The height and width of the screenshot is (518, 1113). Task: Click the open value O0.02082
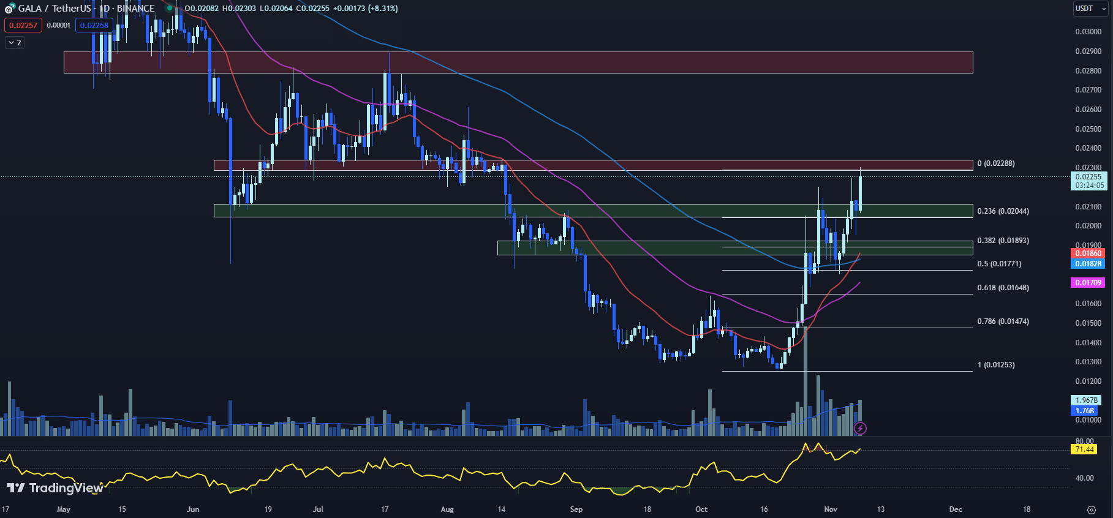tap(202, 9)
